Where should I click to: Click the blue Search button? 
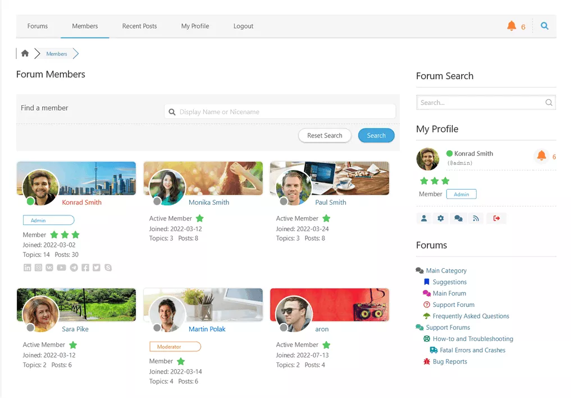pyautogui.click(x=376, y=136)
